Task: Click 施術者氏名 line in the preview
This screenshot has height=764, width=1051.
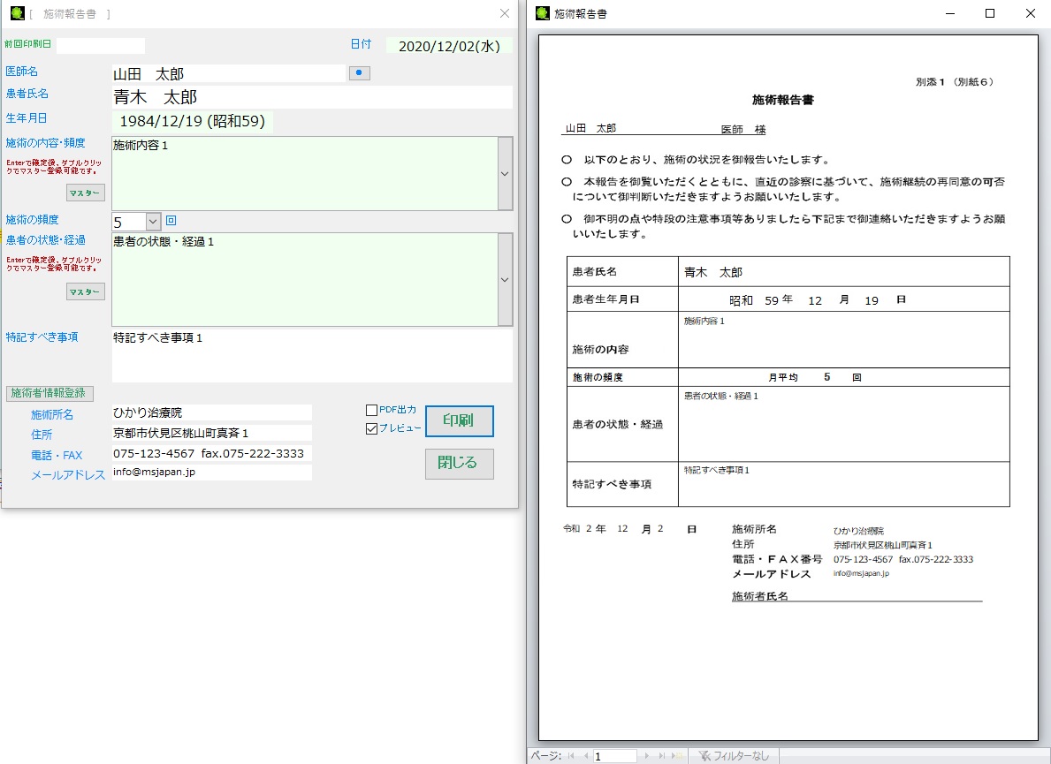Action: click(857, 596)
